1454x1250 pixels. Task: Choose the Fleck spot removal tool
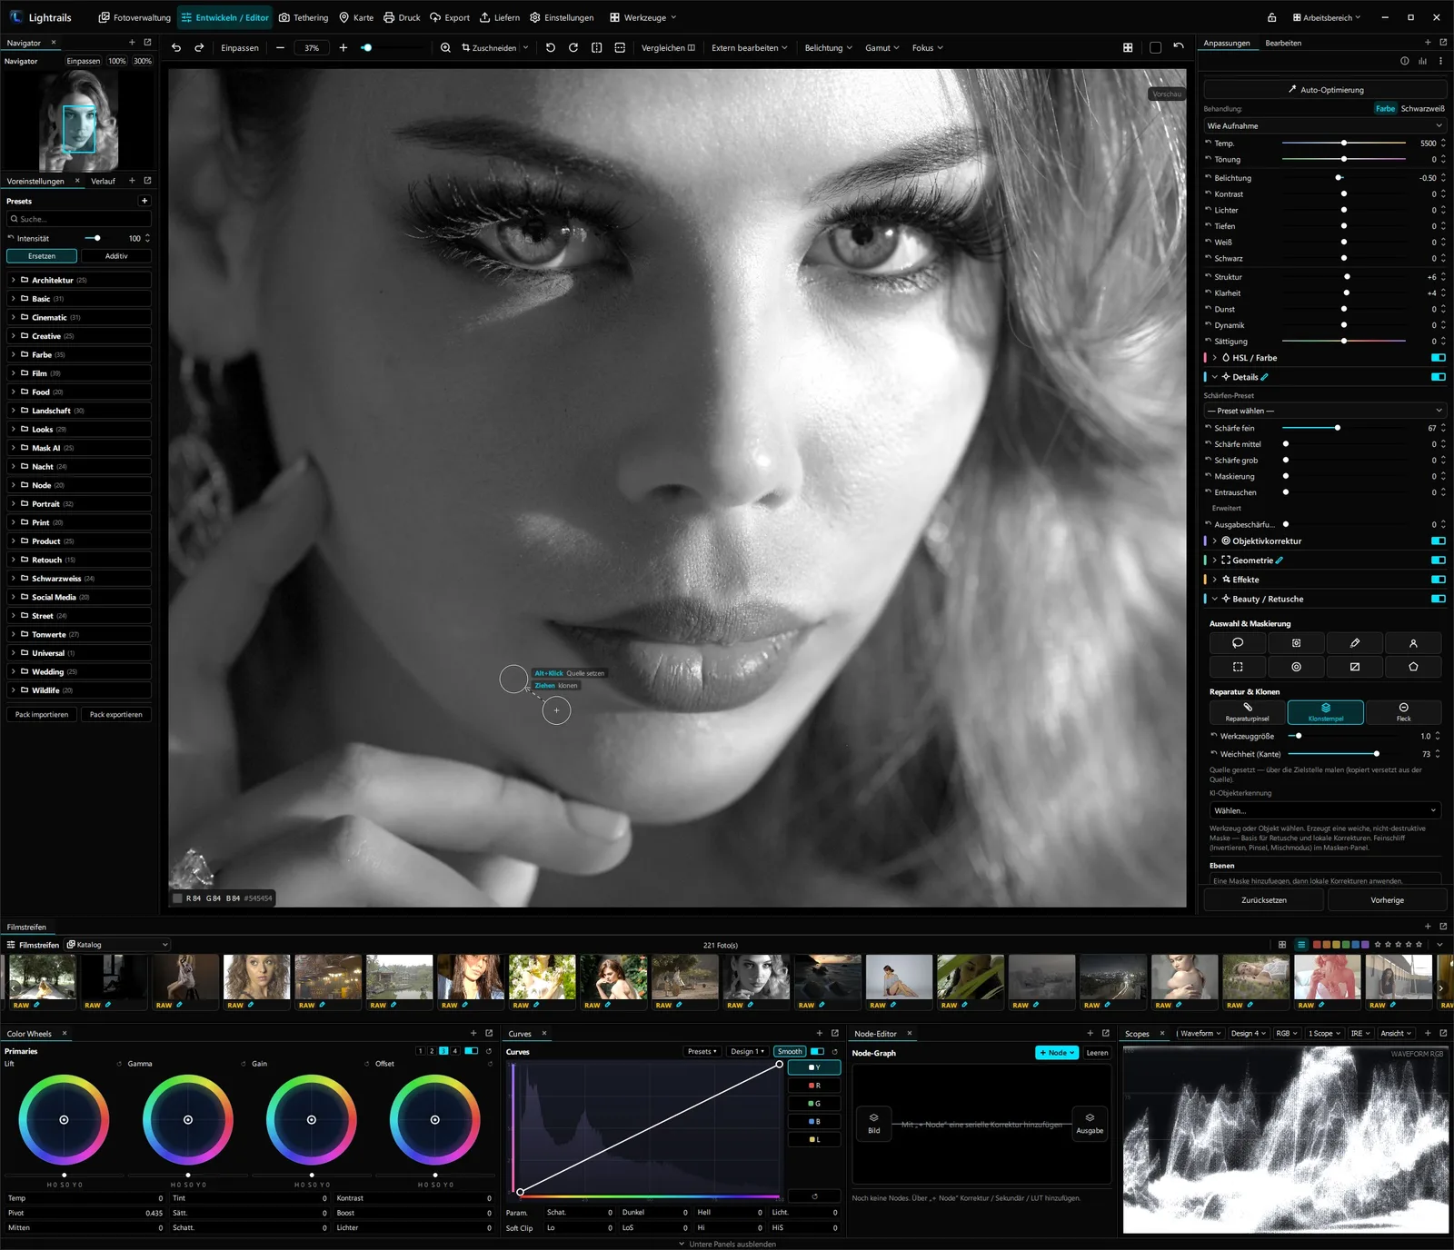click(1403, 711)
